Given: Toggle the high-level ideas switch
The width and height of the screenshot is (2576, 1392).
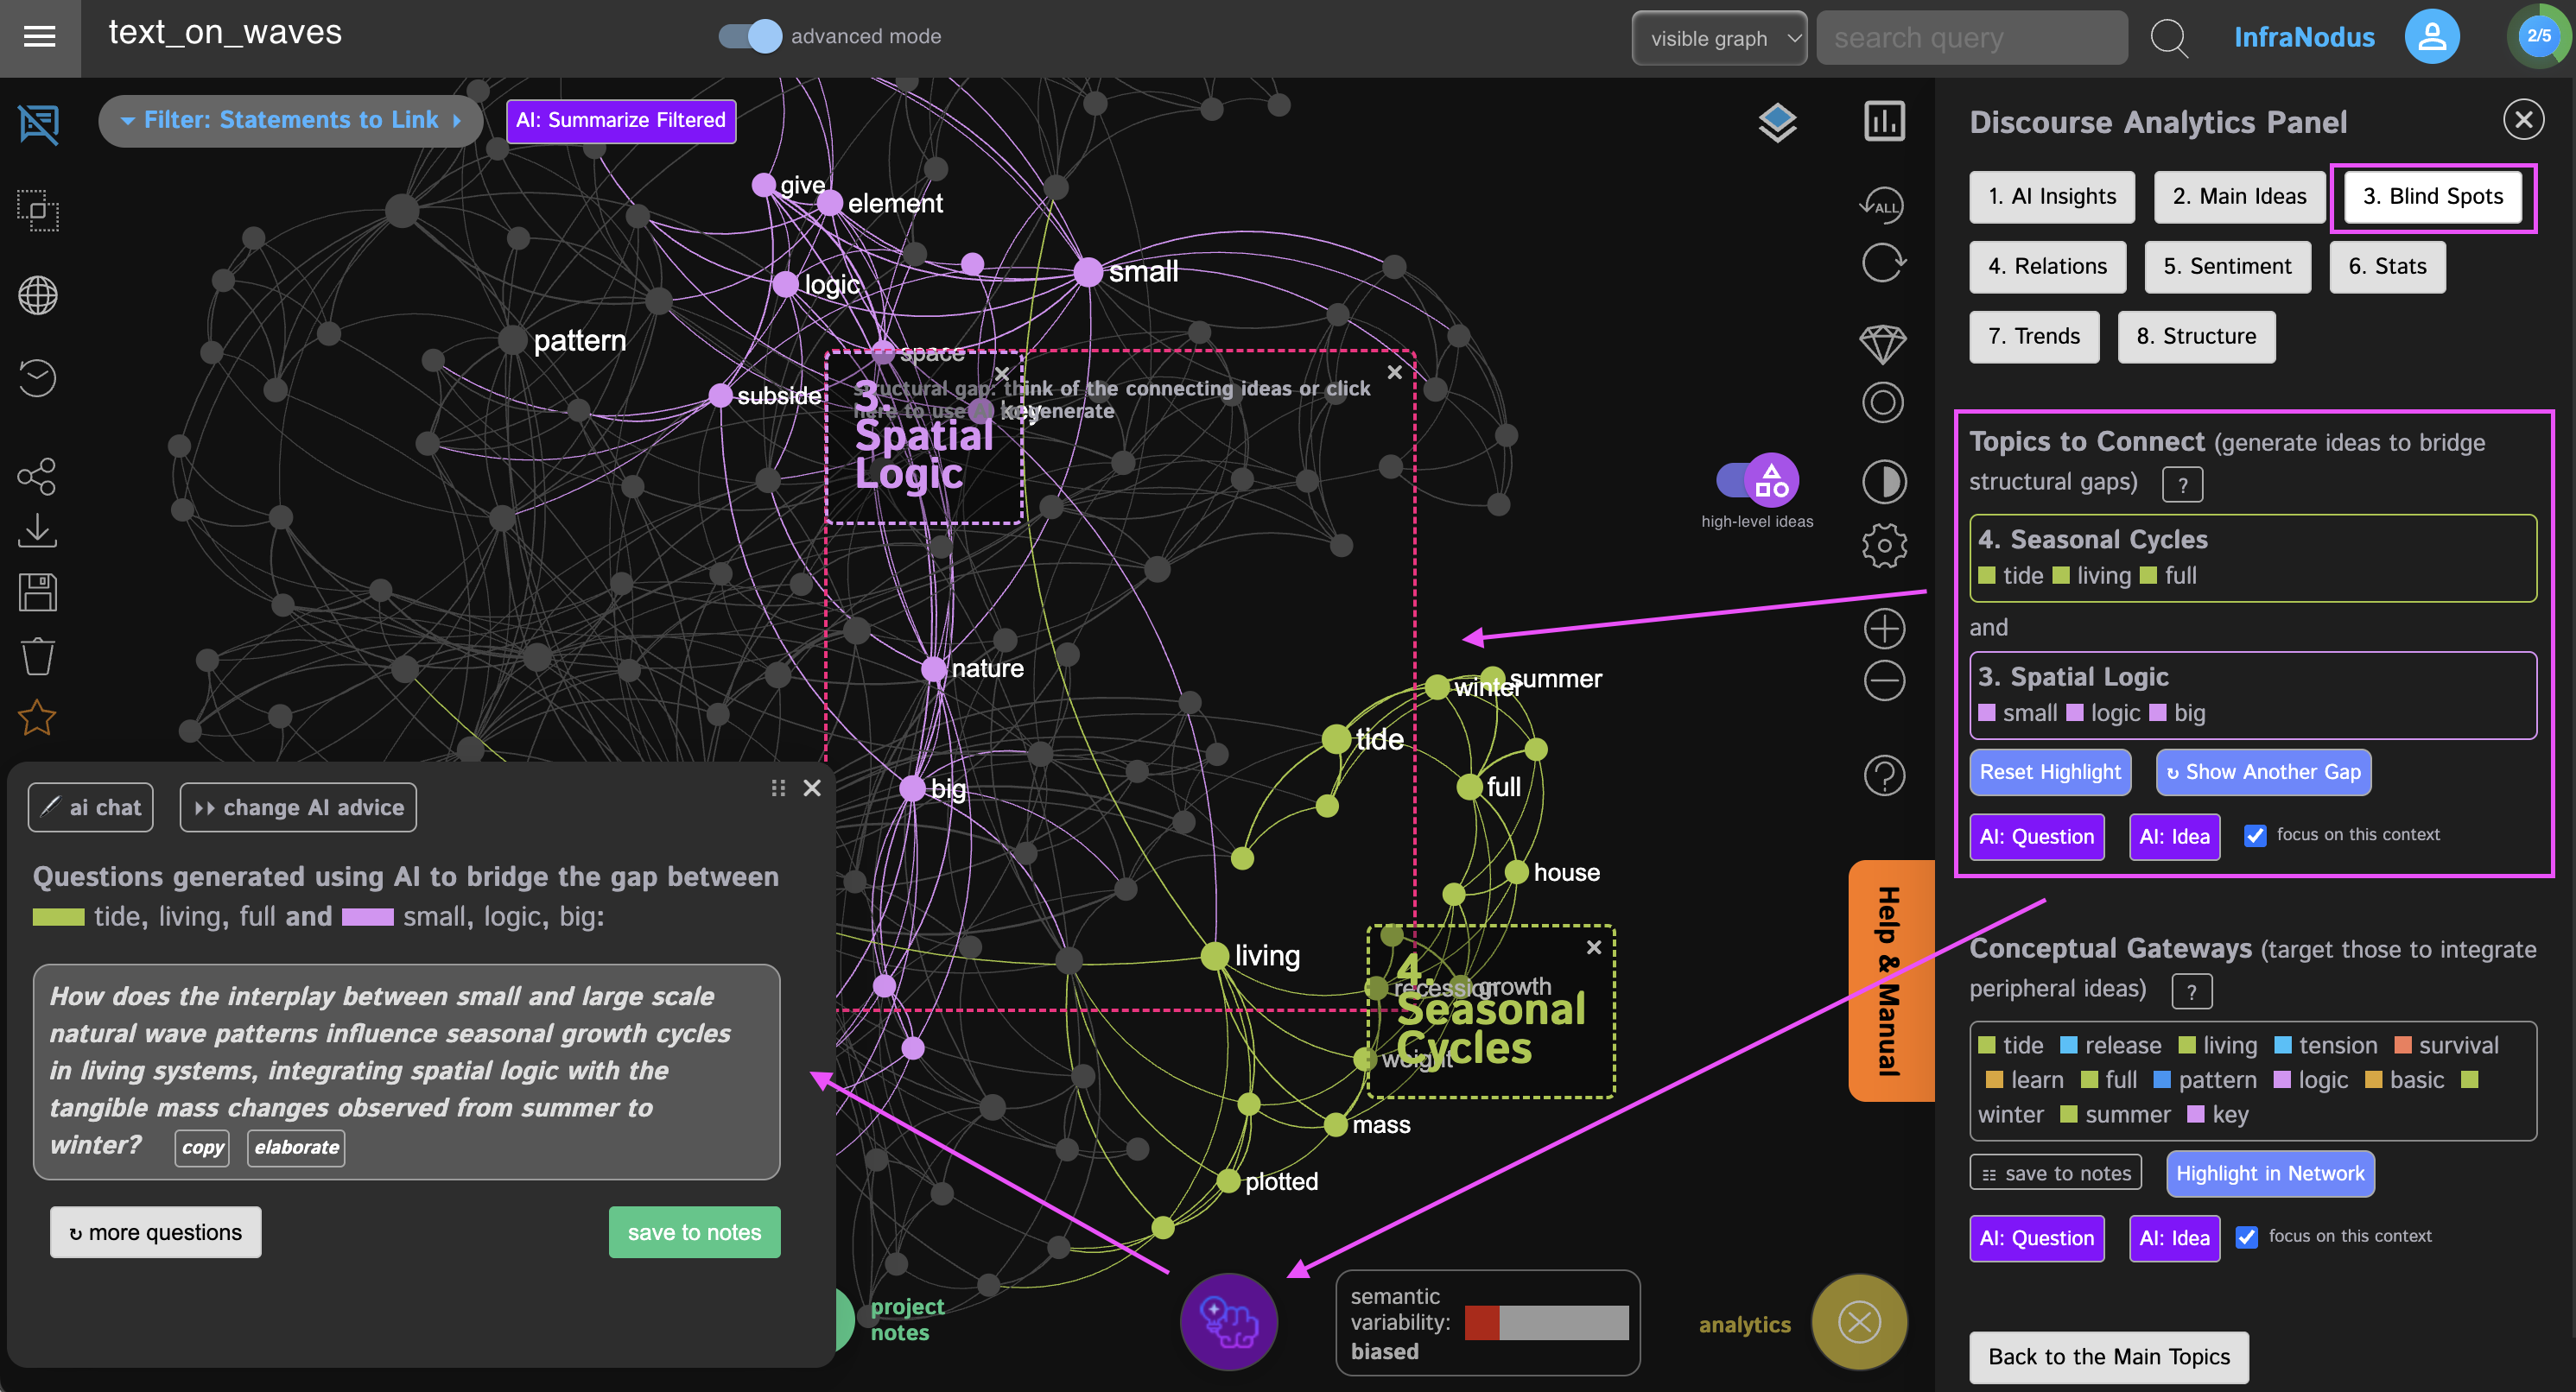Looking at the screenshot, I should (x=1757, y=481).
